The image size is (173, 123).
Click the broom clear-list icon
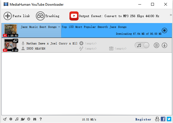coord(5,119)
